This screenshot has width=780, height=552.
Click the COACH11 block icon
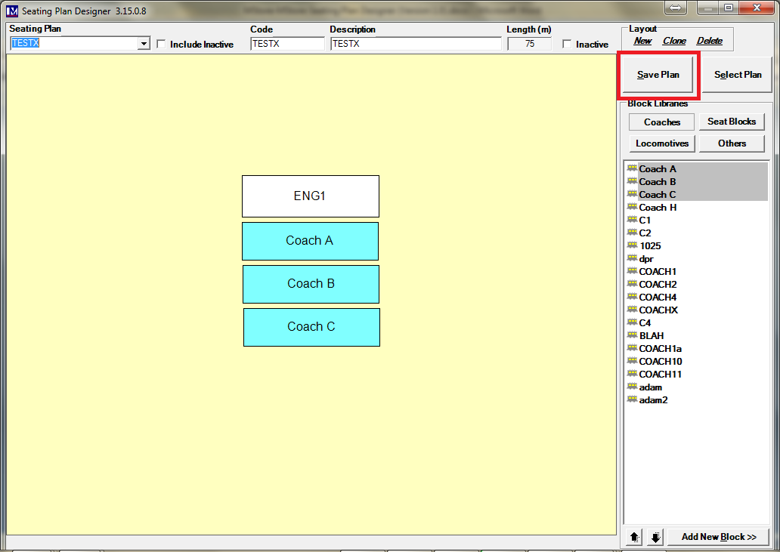pyautogui.click(x=633, y=374)
